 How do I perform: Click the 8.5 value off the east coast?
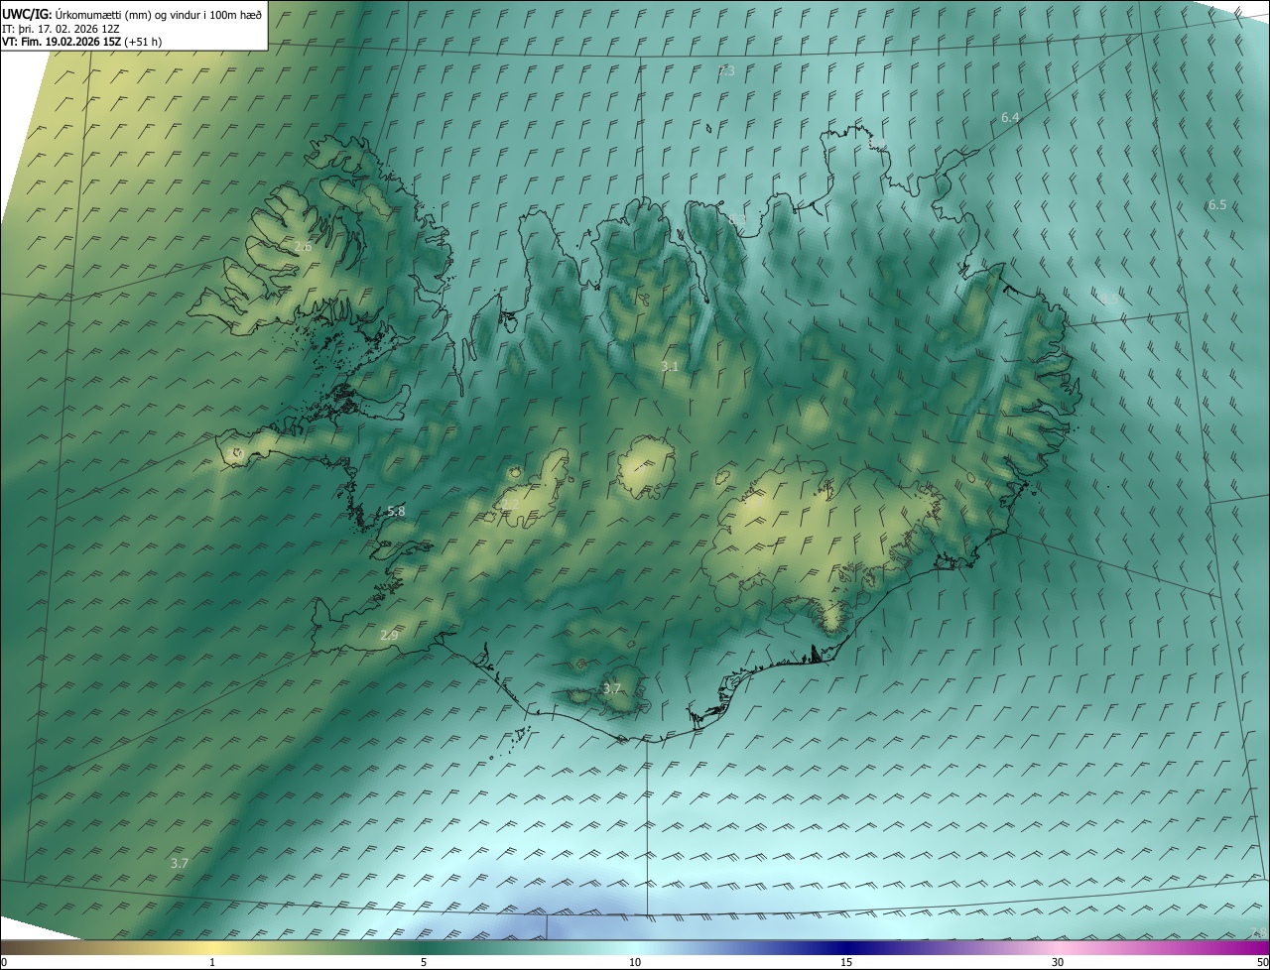[1108, 298]
